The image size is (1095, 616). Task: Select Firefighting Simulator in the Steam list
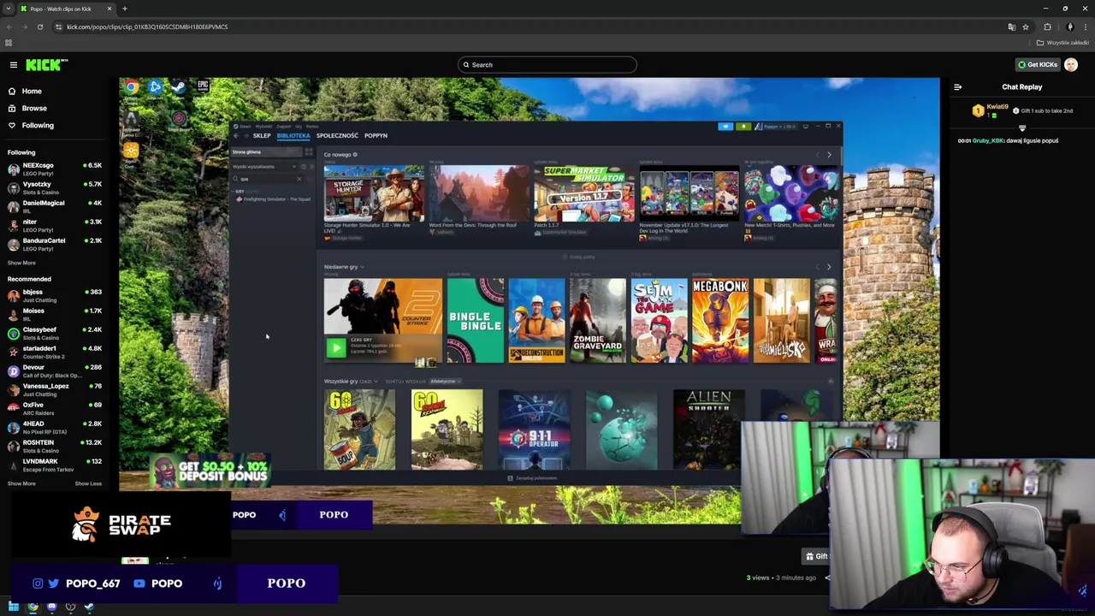pos(273,199)
